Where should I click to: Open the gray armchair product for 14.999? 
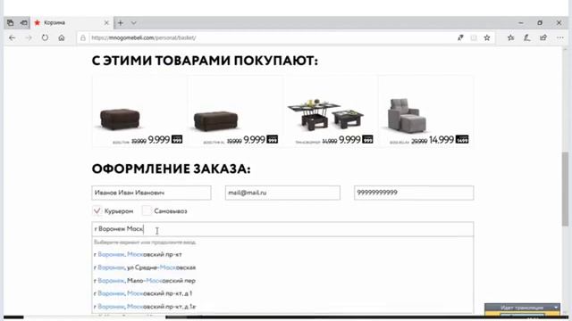pos(426,111)
